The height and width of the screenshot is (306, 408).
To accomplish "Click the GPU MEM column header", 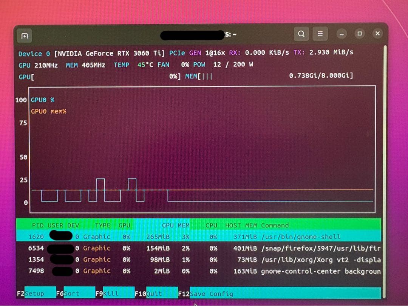I will pyautogui.click(x=176, y=225).
